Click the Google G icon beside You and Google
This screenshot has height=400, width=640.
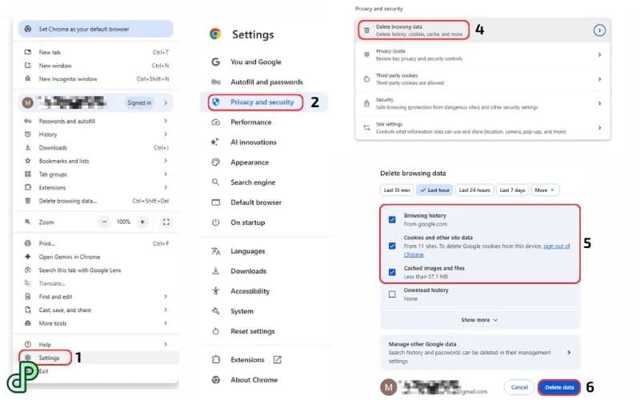(216, 62)
